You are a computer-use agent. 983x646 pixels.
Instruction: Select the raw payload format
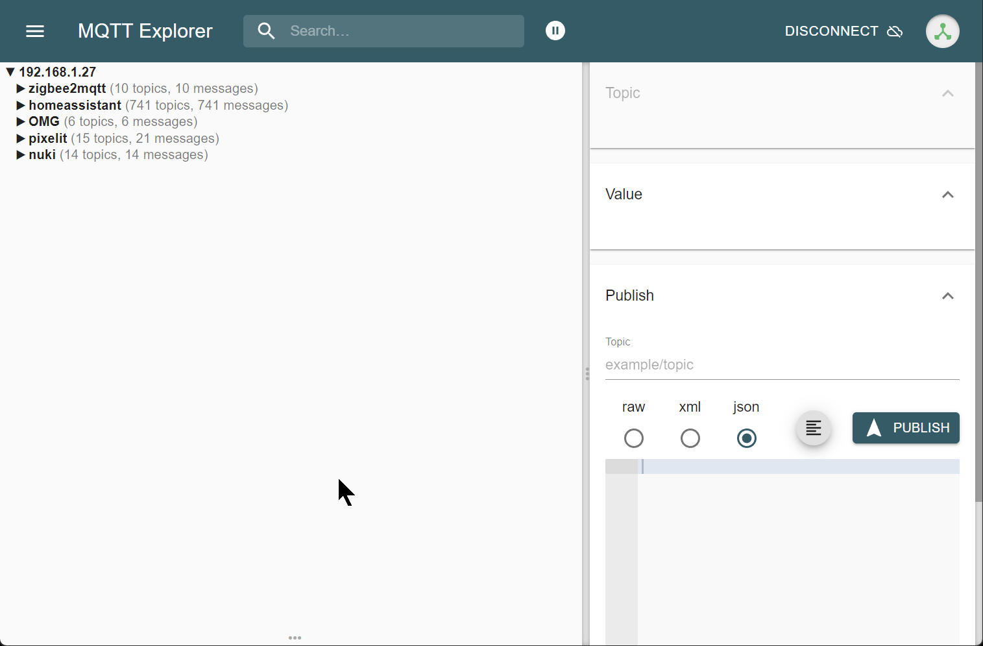[633, 438]
